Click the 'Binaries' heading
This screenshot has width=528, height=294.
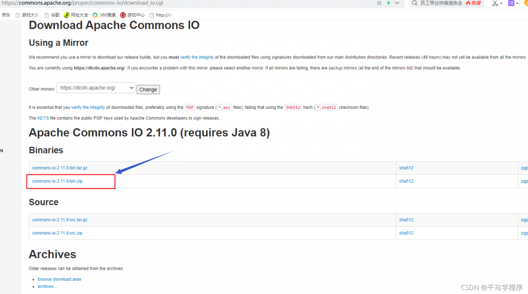coord(46,150)
